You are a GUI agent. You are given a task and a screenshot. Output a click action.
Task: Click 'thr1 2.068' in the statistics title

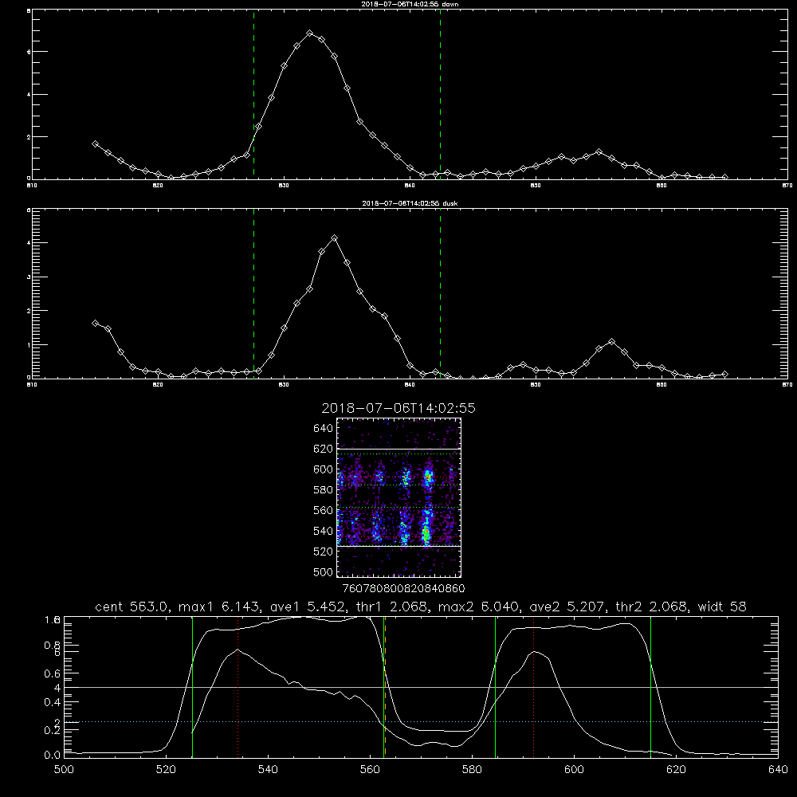[x=392, y=607]
